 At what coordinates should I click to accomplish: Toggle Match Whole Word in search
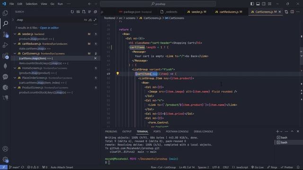pos(90,20)
